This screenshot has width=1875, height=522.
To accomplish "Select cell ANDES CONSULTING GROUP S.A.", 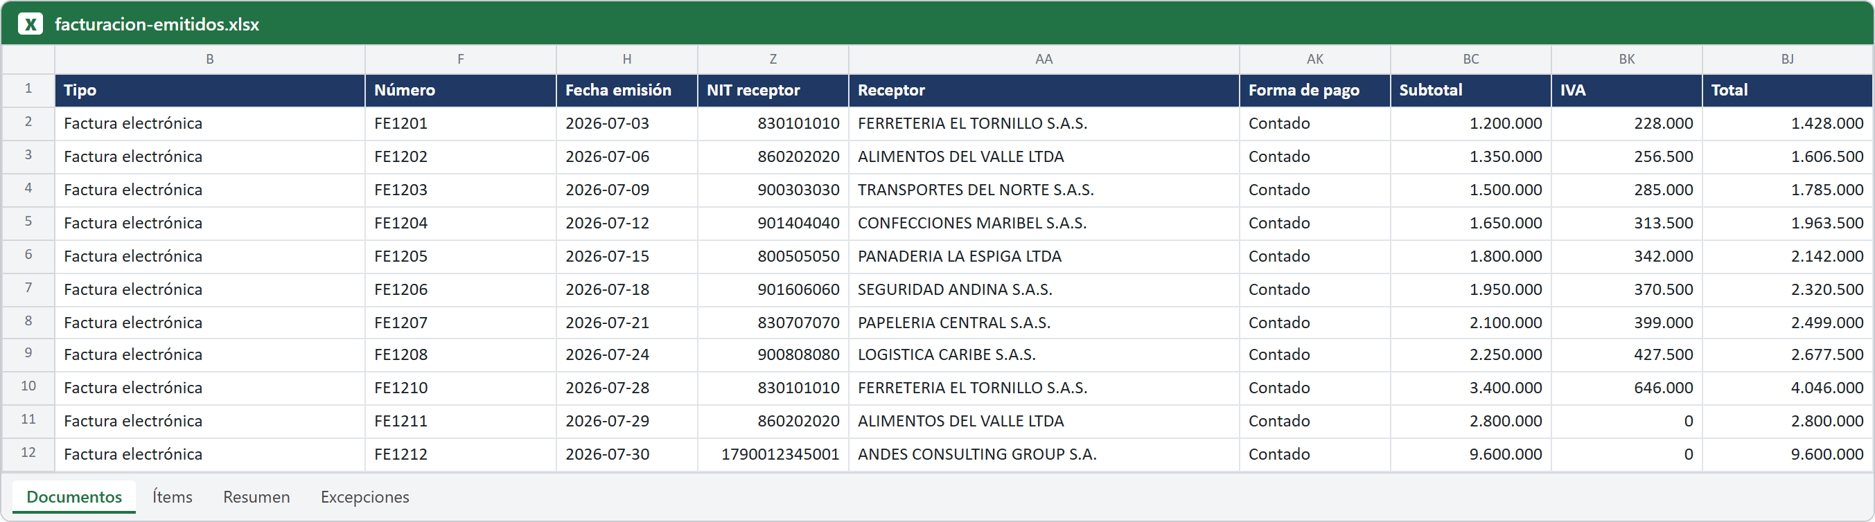I will pos(1044,454).
